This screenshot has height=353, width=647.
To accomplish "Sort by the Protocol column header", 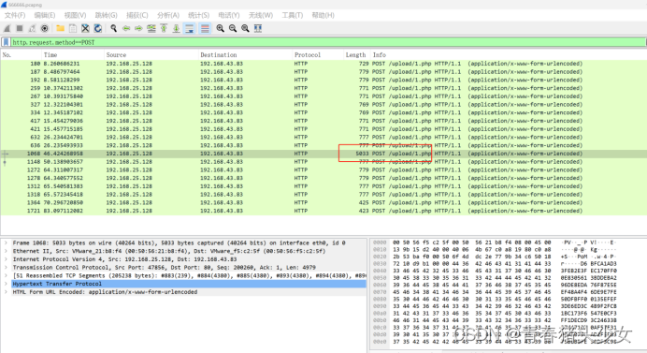I will pos(318,55).
